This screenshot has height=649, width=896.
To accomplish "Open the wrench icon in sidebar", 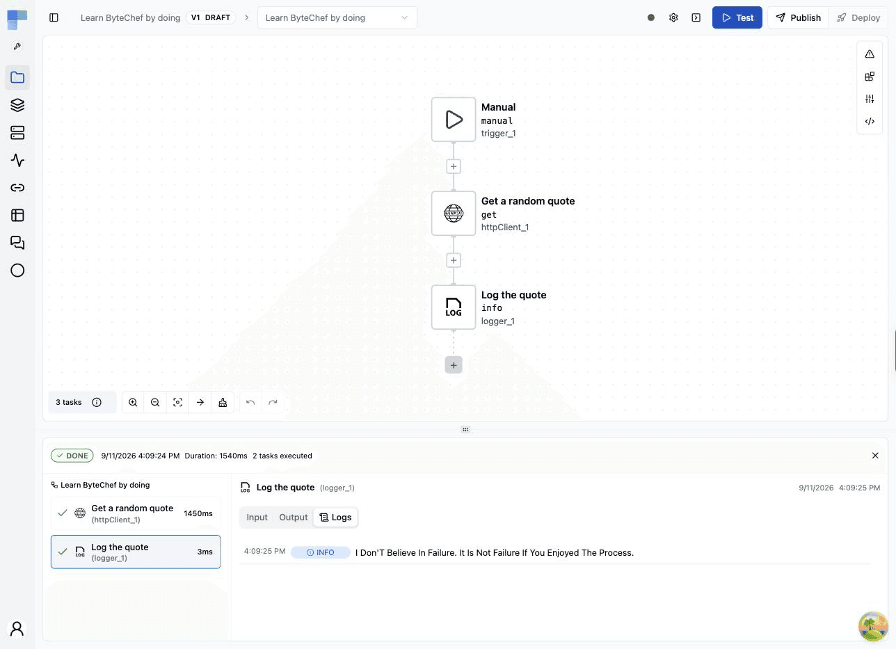I will click(x=17, y=47).
